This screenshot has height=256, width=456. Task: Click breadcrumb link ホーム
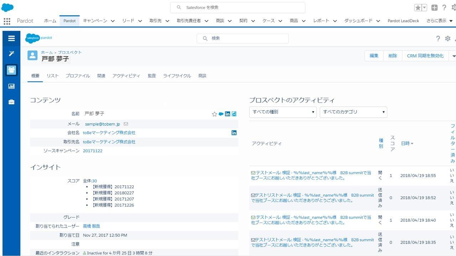click(47, 52)
